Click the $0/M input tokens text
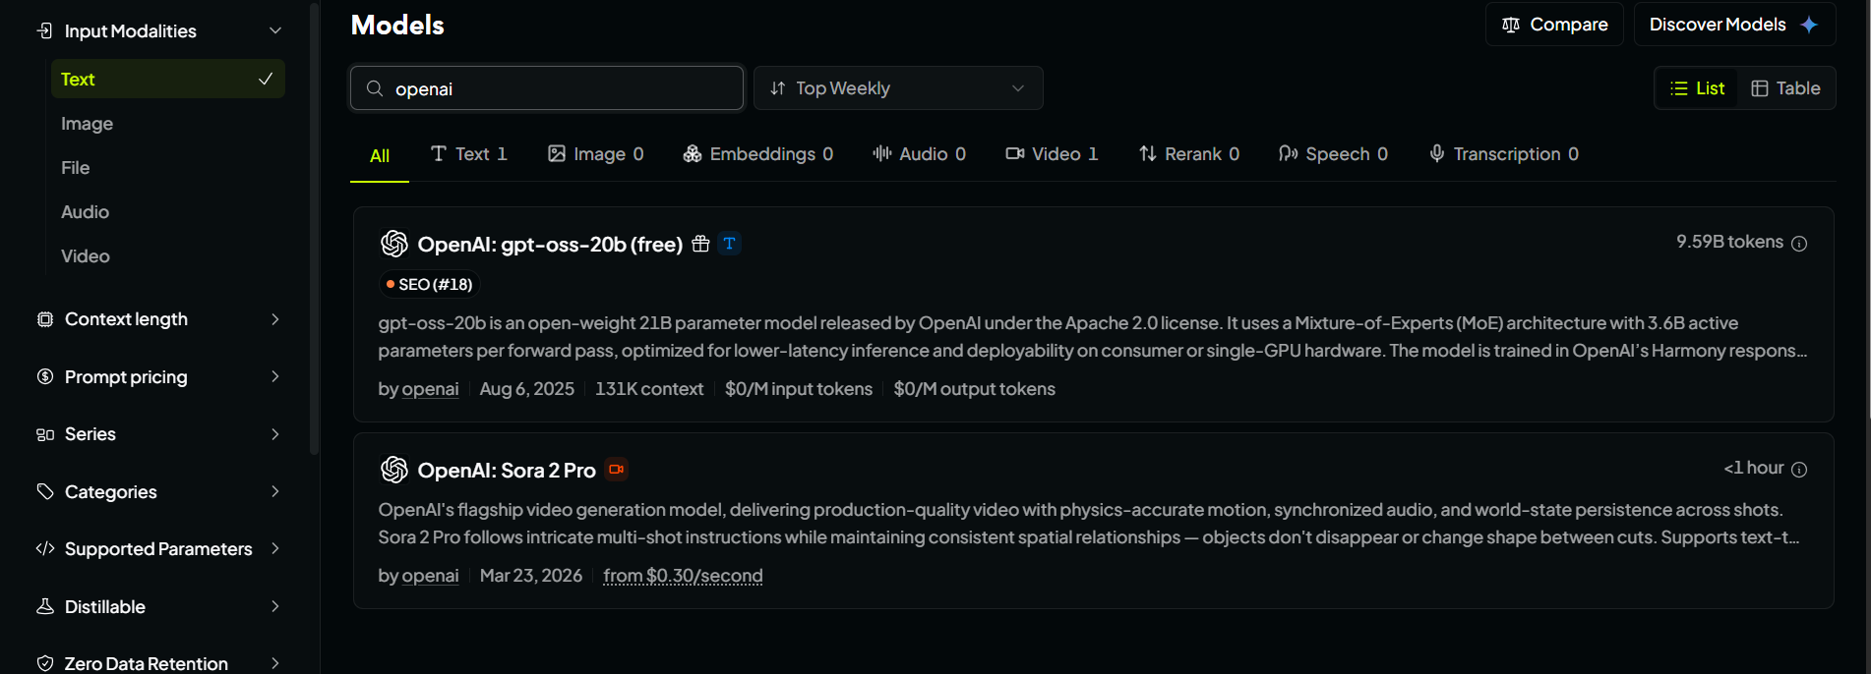 tap(799, 389)
